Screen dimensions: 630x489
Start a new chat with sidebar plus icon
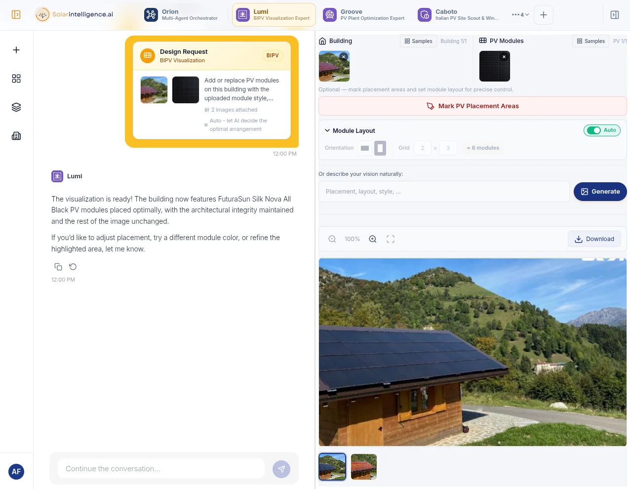[x=16, y=50]
